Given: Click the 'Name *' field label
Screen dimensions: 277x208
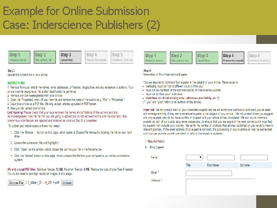Looking at the screenshot, I should pos(155,157).
